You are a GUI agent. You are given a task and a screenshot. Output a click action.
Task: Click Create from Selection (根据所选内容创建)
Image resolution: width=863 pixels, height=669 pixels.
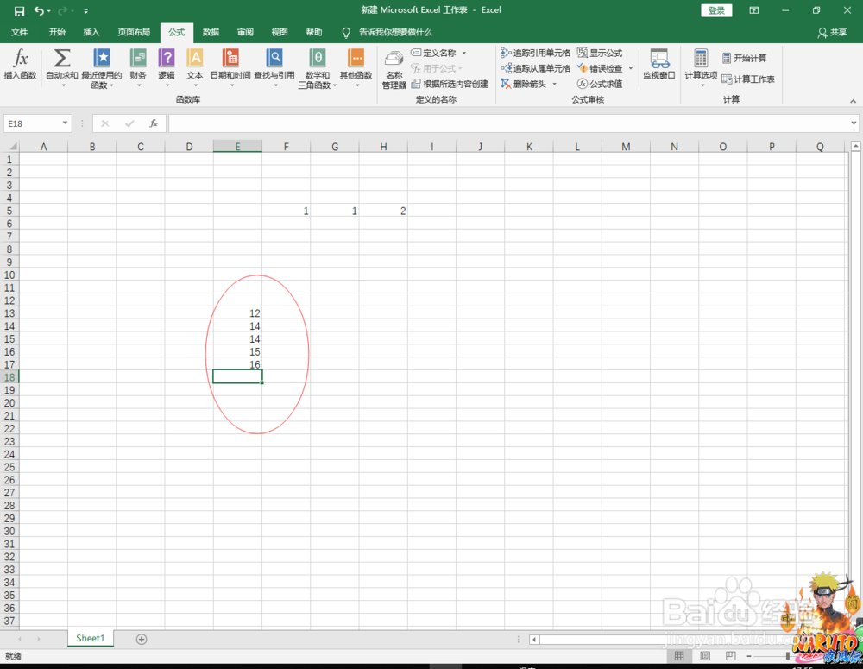pyautogui.click(x=450, y=84)
